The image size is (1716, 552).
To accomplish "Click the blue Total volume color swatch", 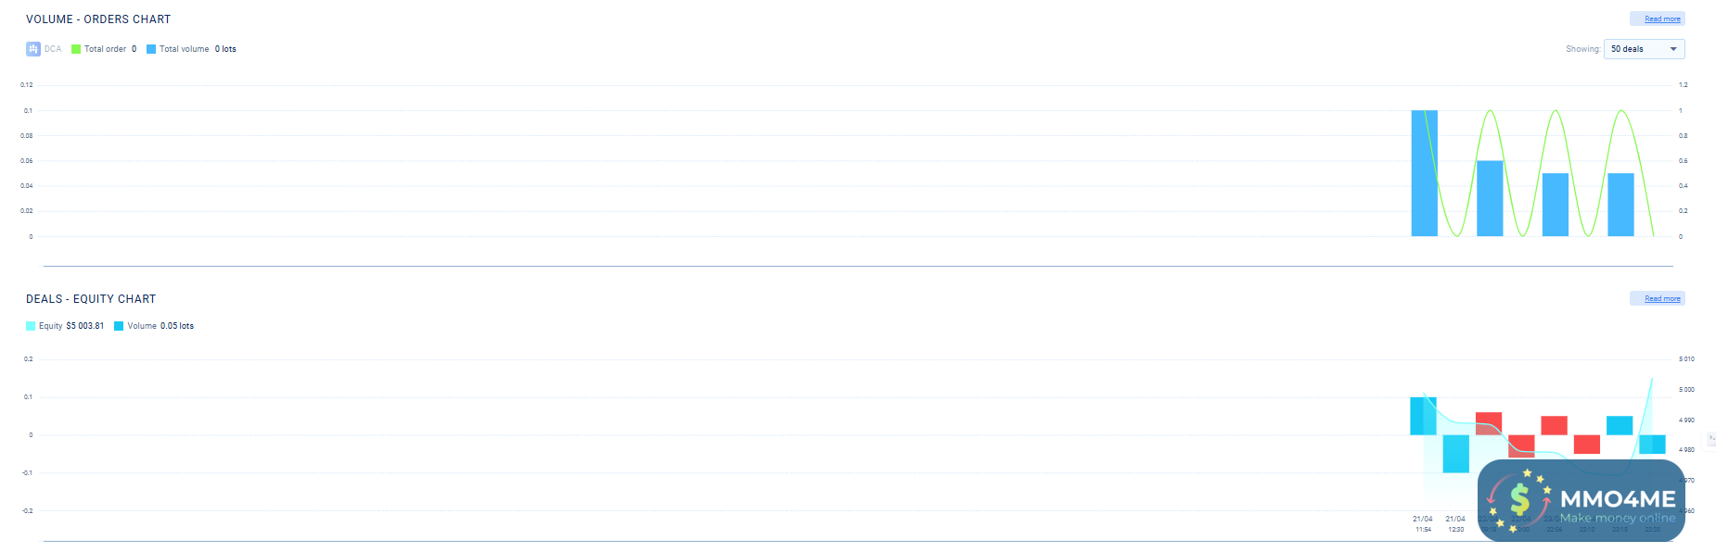I will tap(151, 49).
